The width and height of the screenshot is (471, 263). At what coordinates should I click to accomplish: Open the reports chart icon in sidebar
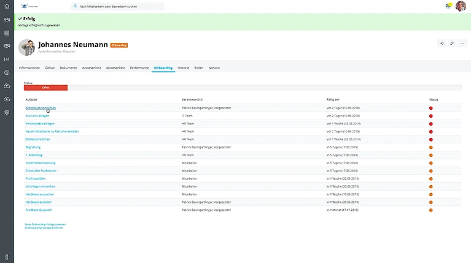7,59
